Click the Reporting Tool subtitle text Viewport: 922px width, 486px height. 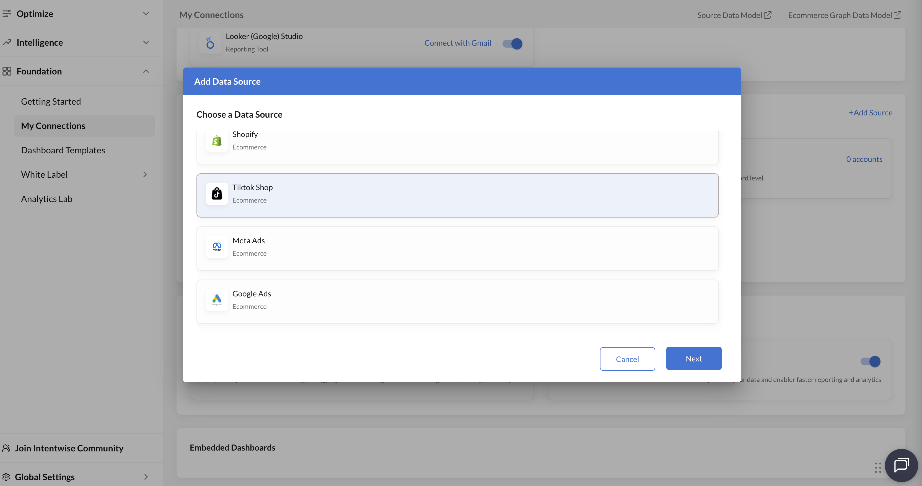click(x=247, y=49)
